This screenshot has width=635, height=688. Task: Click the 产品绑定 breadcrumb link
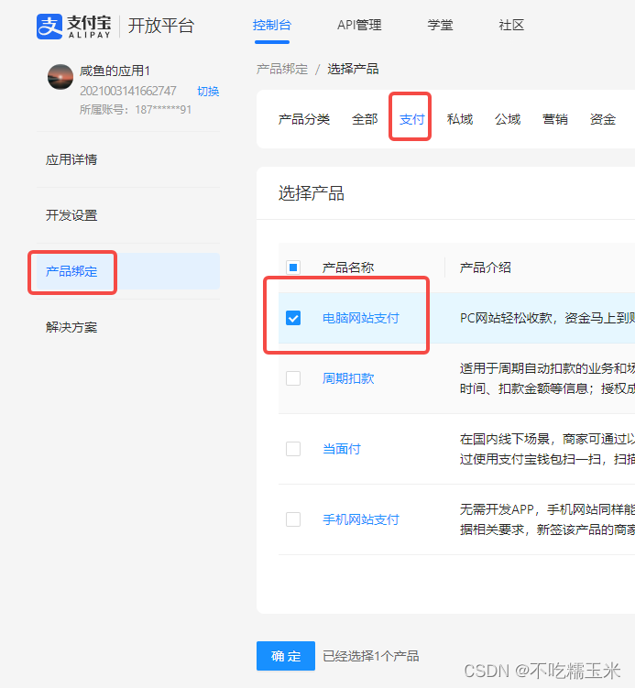click(282, 69)
